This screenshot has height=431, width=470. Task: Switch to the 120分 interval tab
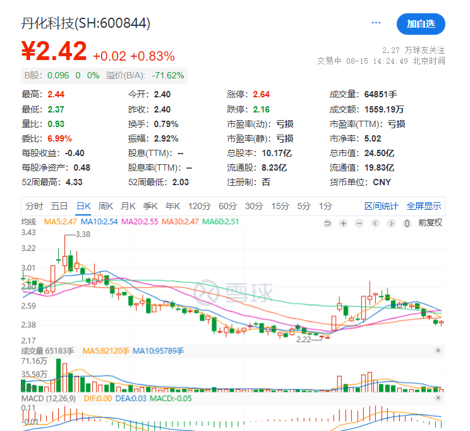200,207
